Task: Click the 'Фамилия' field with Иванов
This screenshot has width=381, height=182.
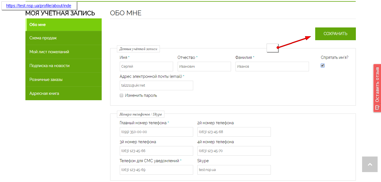Action: pyautogui.click(x=272, y=67)
